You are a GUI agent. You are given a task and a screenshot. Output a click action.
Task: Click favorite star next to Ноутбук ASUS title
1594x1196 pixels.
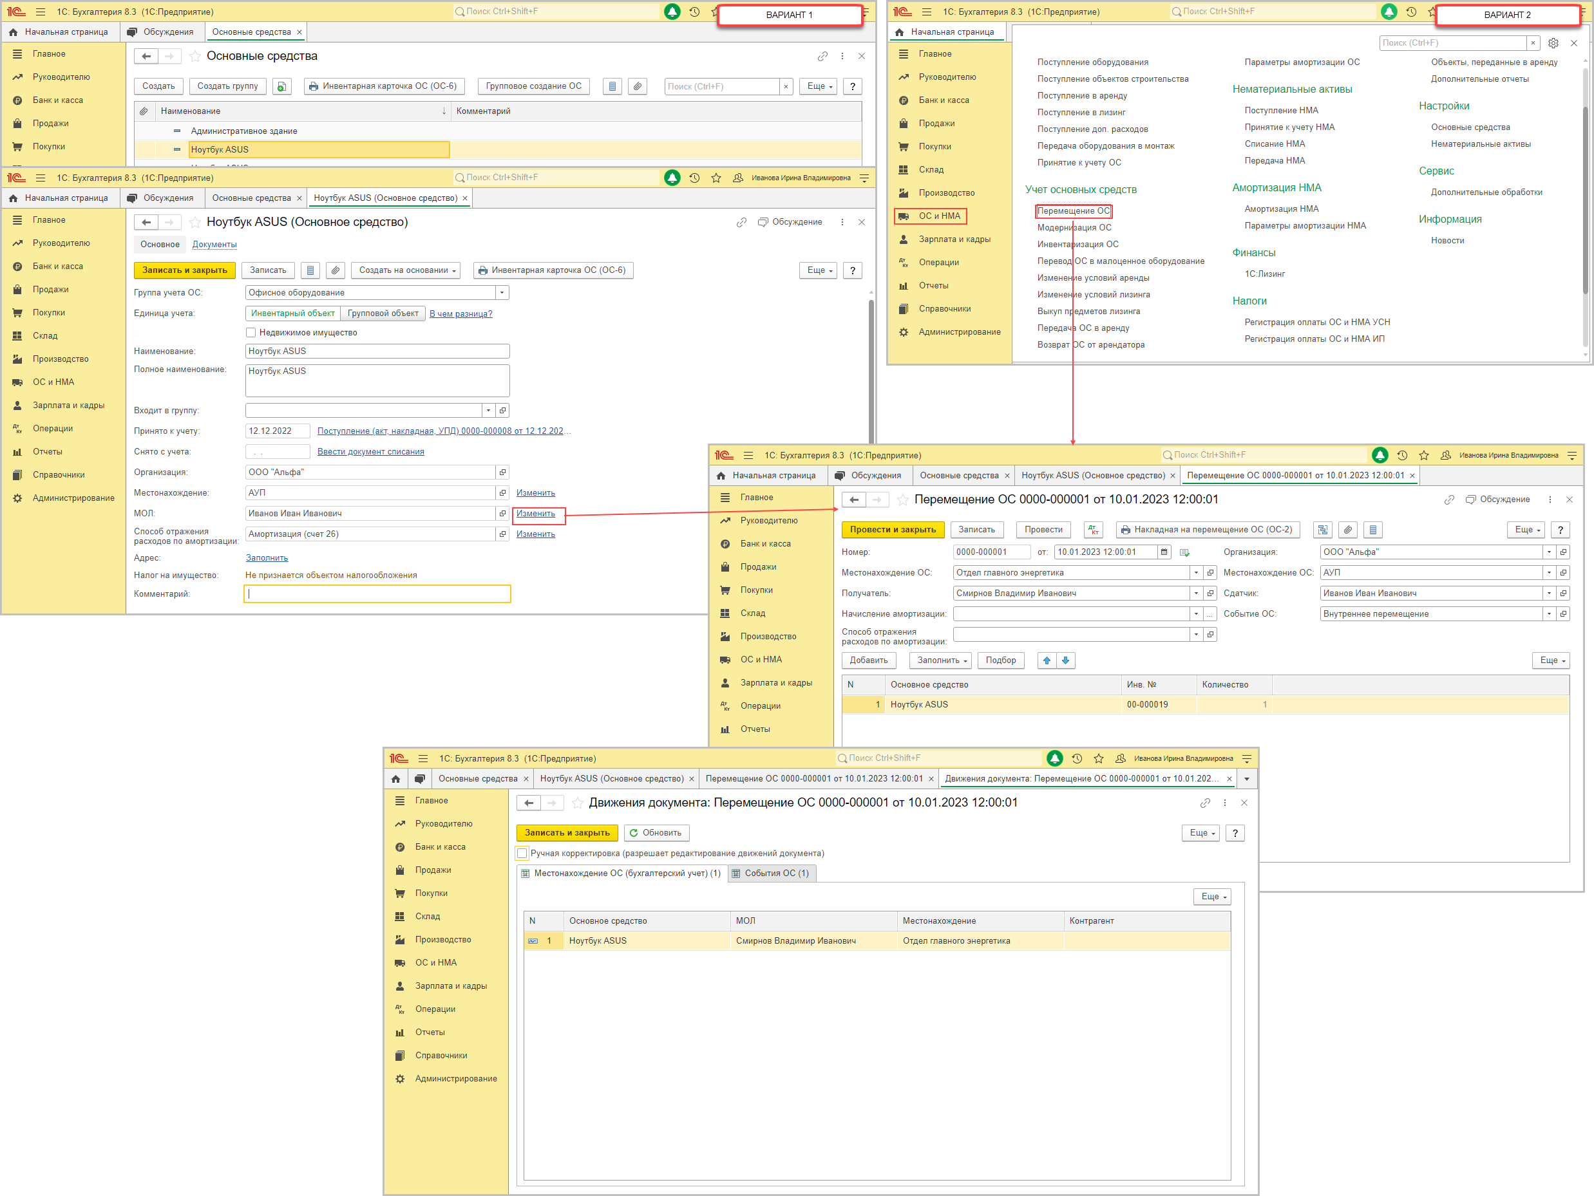195,223
